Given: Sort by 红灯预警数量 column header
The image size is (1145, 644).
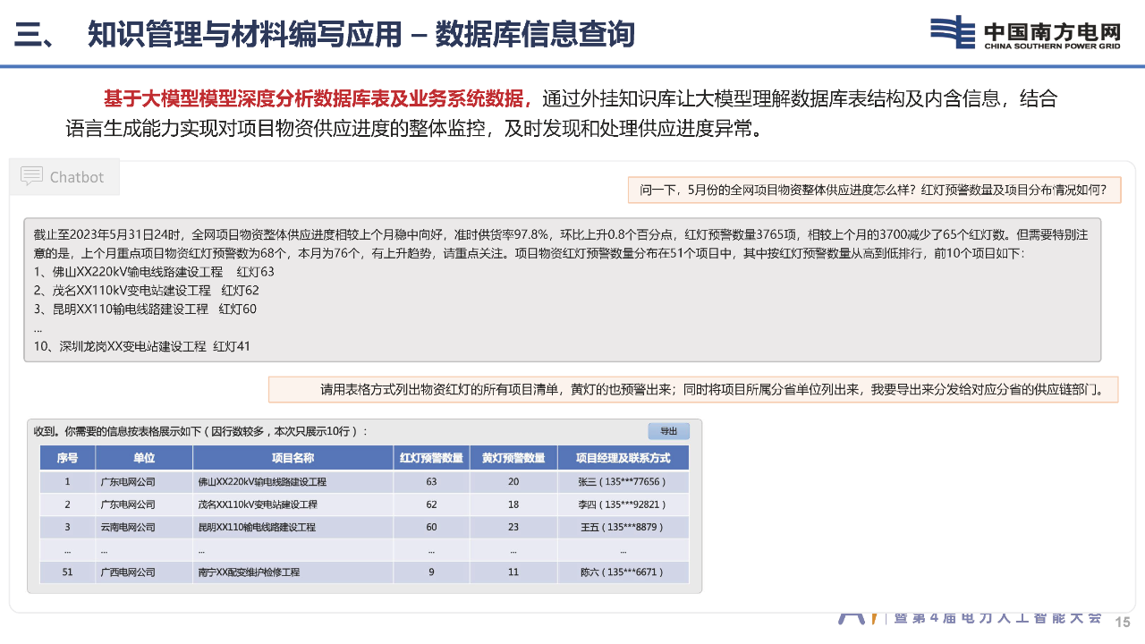Looking at the screenshot, I should tap(431, 458).
